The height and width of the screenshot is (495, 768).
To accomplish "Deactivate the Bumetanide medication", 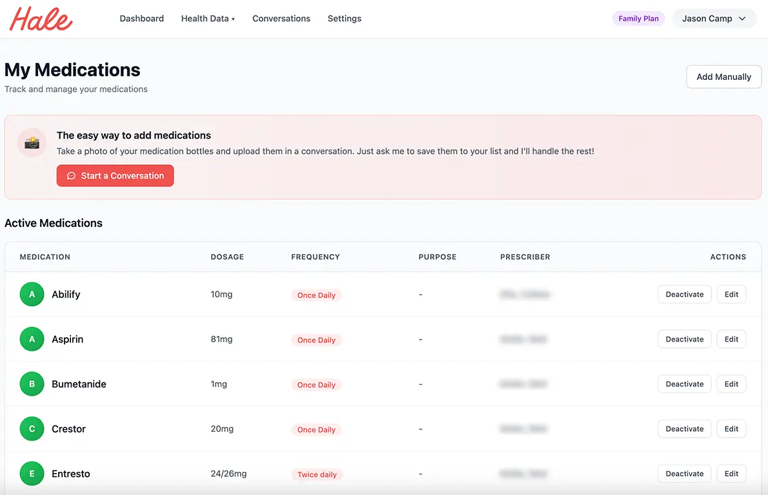I will pyautogui.click(x=684, y=384).
